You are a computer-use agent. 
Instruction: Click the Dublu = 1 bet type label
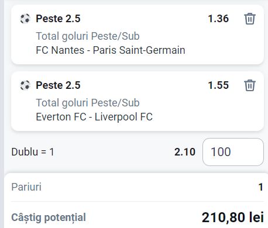tap(33, 152)
